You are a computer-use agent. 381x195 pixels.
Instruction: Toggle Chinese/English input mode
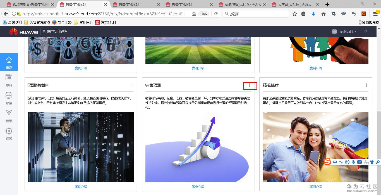pyautogui.click(x=335, y=162)
